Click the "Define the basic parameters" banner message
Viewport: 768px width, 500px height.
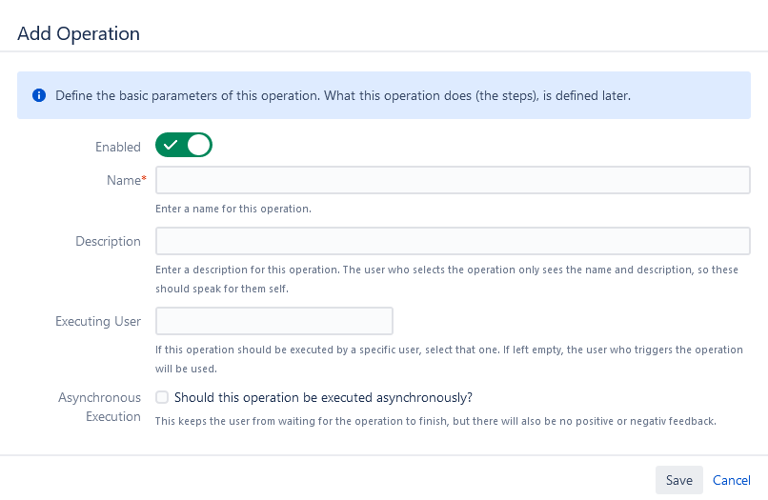343,95
